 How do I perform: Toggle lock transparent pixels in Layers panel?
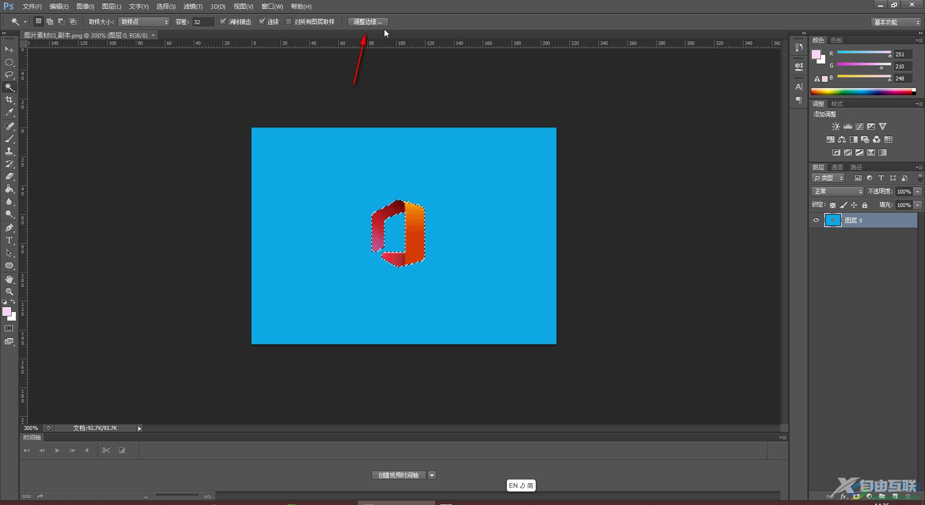point(832,205)
